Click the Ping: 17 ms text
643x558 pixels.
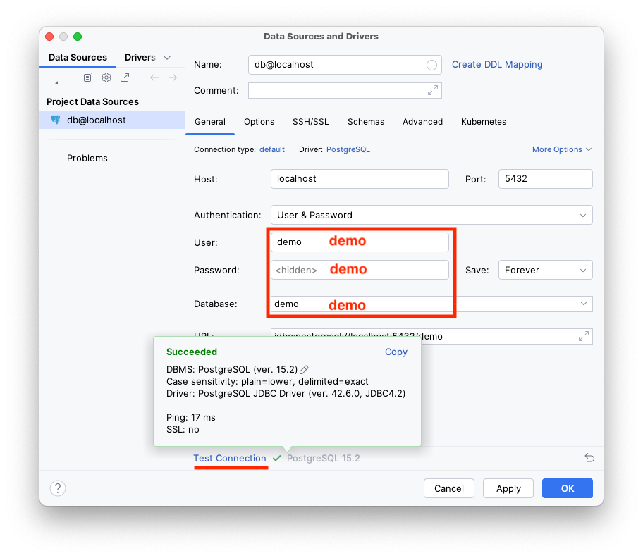click(x=190, y=418)
